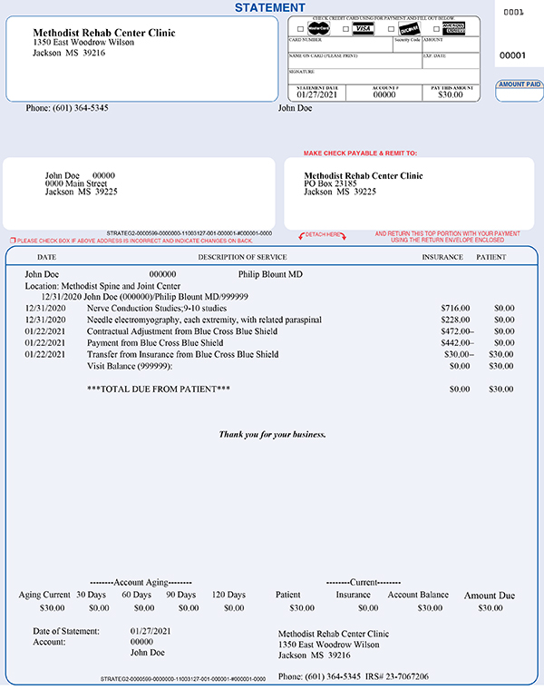Tick the red address-incorrect checkbox
Image resolution: width=544 pixels, height=690 pixels.
pyautogui.click(x=13, y=241)
